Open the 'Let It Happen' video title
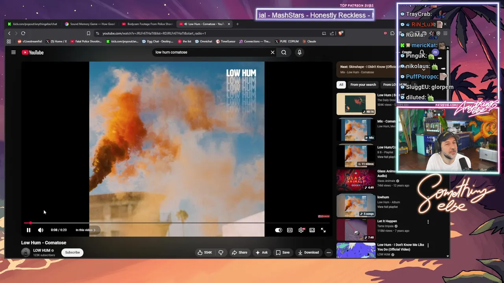The height and width of the screenshot is (283, 504). [x=387, y=221]
